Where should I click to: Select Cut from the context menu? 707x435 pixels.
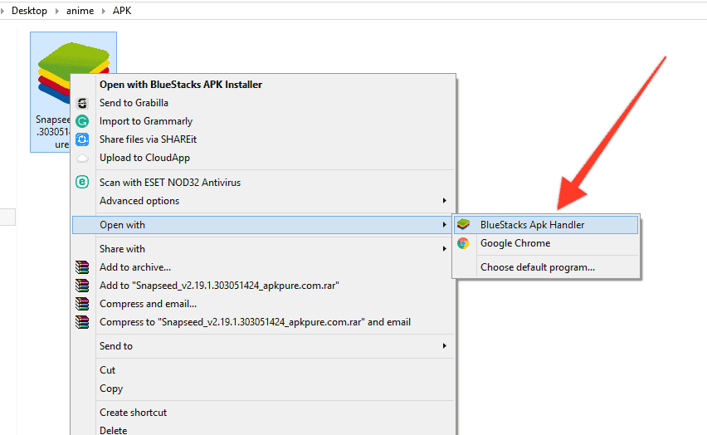(107, 370)
